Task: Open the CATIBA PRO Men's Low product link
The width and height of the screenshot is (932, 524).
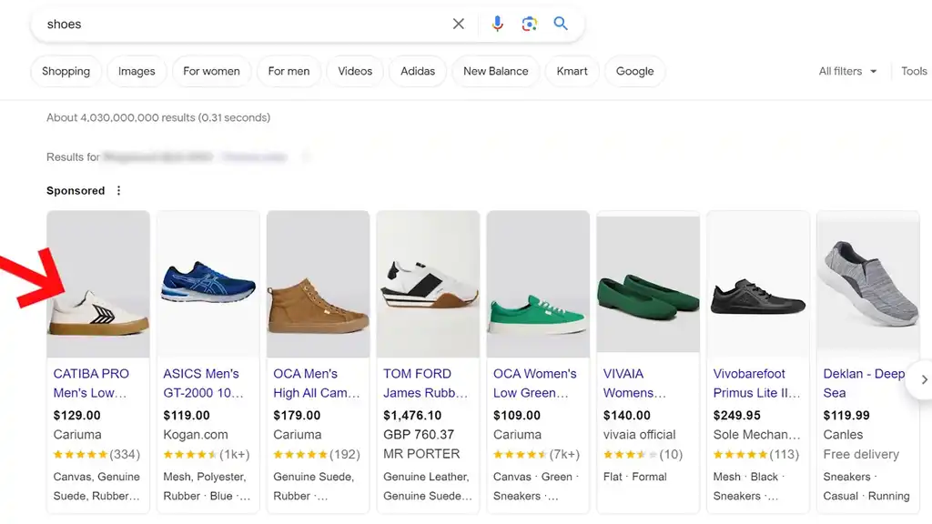Action: point(91,383)
